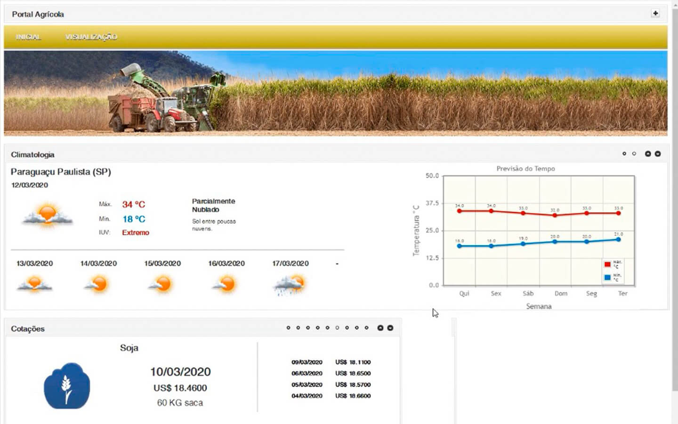Click the plus icon in Portal Agrícola header
The height and width of the screenshot is (424, 678).
click(x=655, y=14)
